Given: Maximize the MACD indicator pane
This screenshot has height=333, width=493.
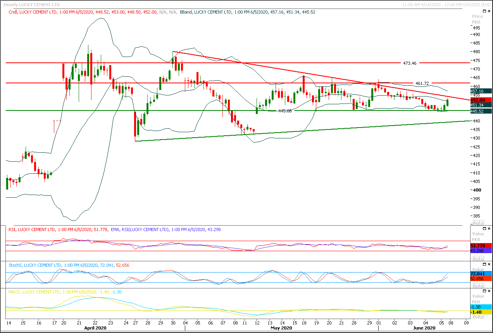Looking at the screenshot, I should click(x=484, y=291).
